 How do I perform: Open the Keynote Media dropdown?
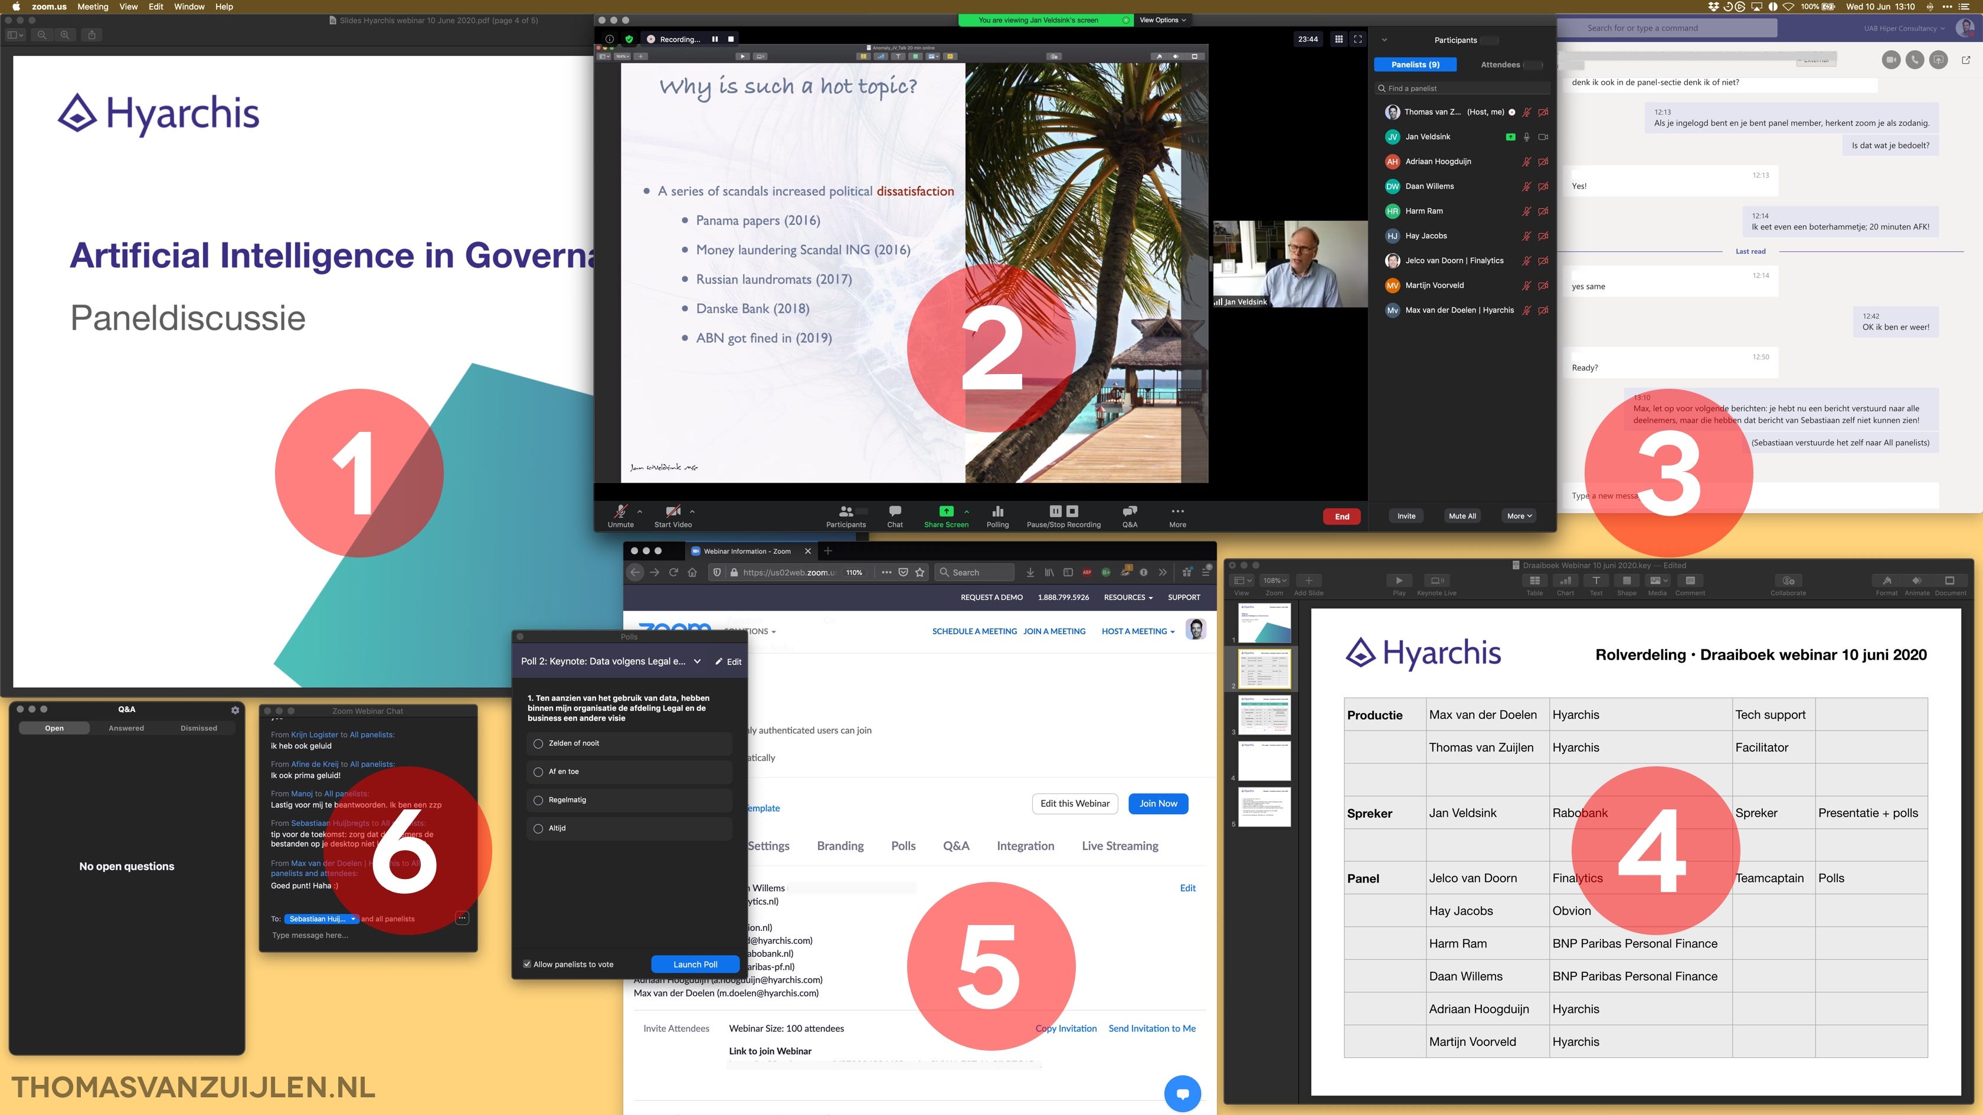click(x=1657, y=581)
